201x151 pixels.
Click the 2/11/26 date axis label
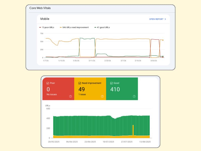tap(92, 61)
